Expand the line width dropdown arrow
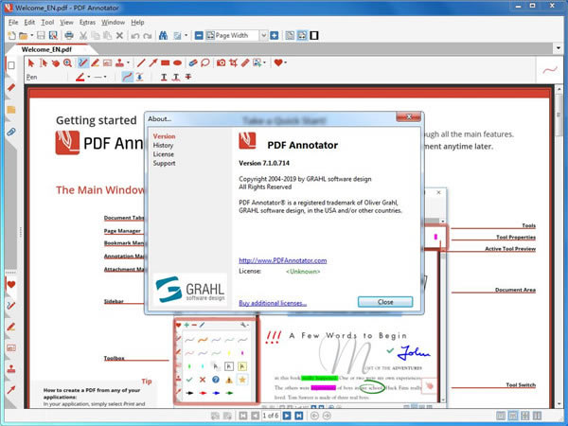The height and width of the screenshot is (426, 568). (x=105, y=77)
